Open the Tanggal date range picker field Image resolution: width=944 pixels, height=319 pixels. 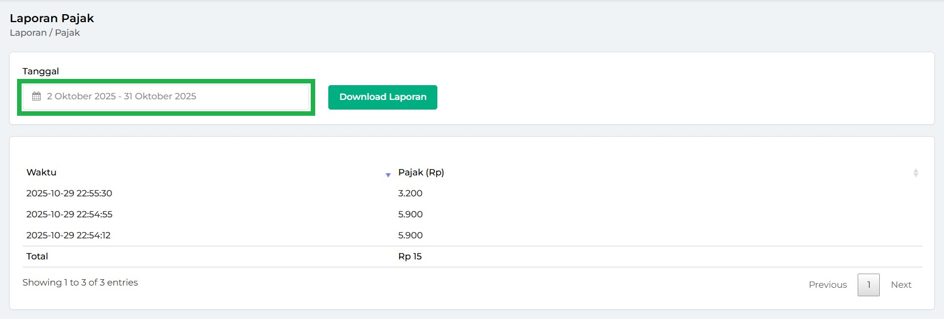click(166, 96)
